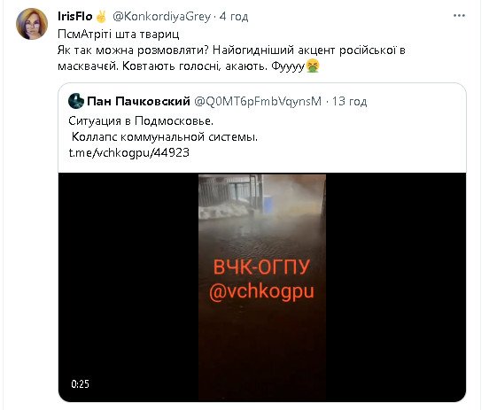The image size is (489, 410).
Task: Click the nauseated face emoji
Action: pos(312,66)
